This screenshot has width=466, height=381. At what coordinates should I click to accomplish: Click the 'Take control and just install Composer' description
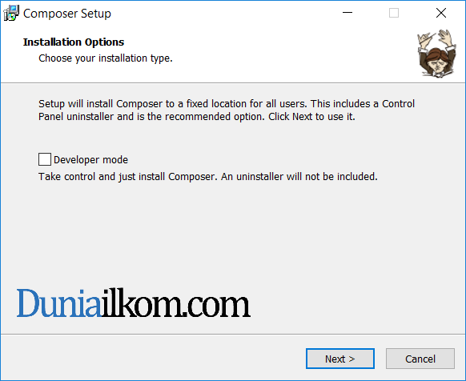tap(207, 177)
